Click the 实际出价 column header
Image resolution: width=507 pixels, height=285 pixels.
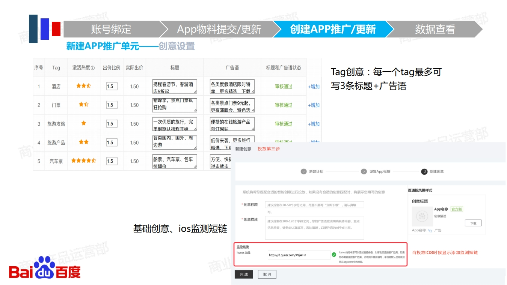click(134, 67)
